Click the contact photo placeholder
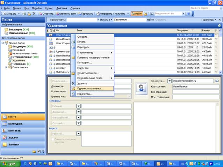Screen dimensions: 223x167 141,89
